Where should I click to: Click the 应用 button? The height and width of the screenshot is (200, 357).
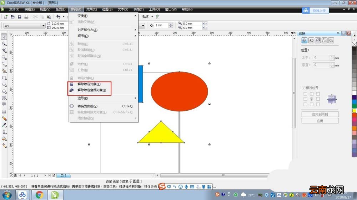[x=320, y=121]
